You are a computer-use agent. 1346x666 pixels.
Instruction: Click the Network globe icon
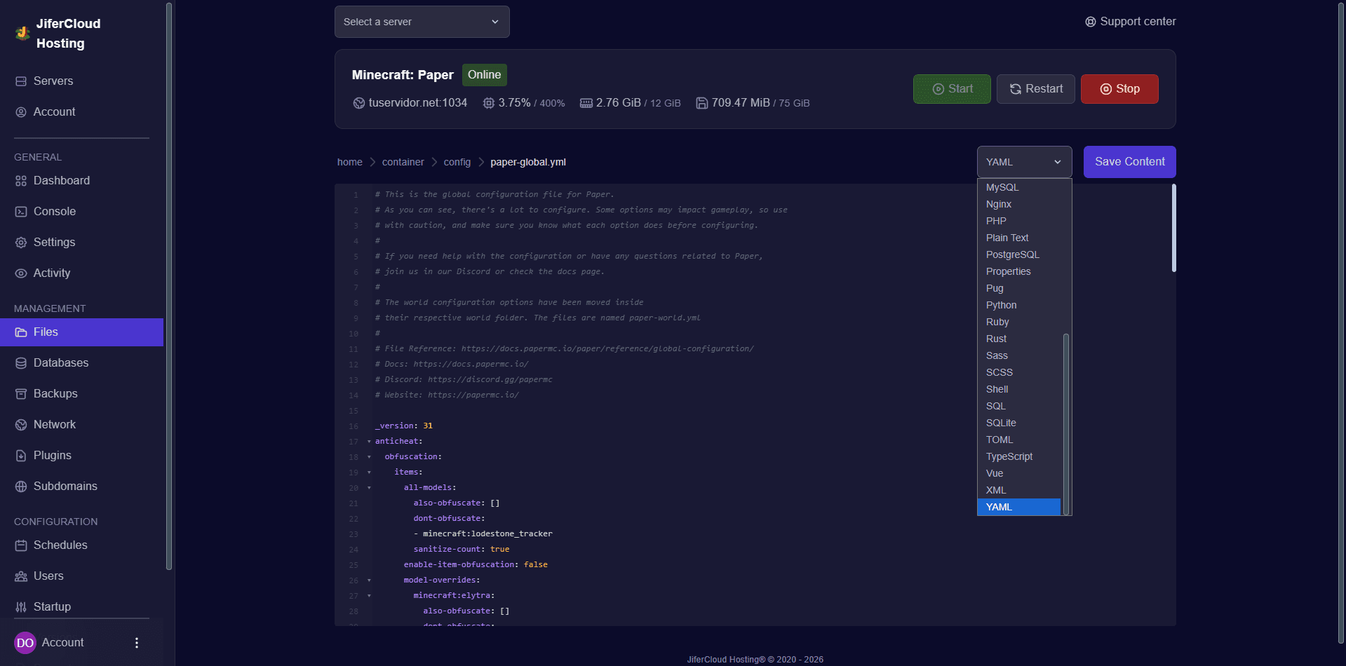pyautogui.click(x=21, y=425)
